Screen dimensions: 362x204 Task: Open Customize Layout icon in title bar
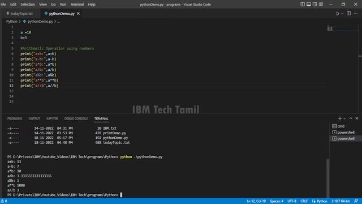pos(321,5)
